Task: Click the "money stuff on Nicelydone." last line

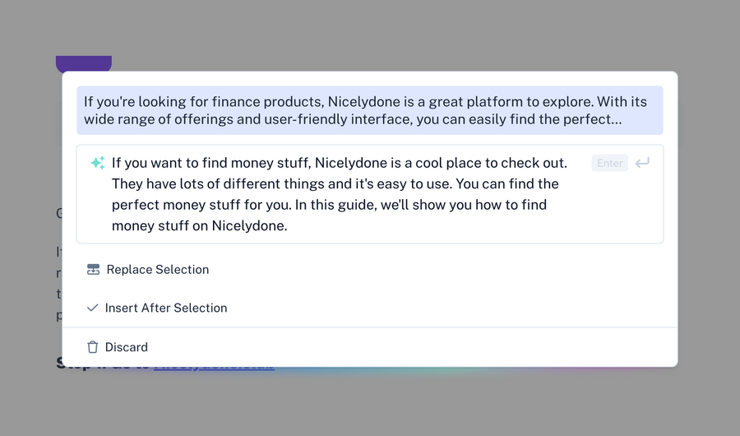Action: point(199,225)
